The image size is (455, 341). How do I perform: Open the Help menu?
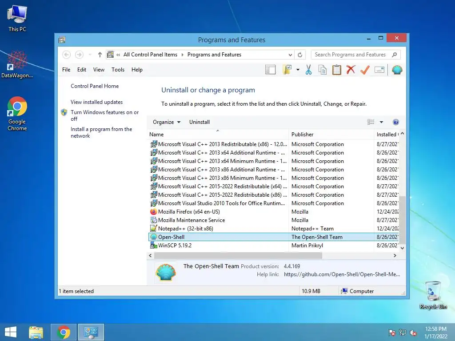pos(137,70)
